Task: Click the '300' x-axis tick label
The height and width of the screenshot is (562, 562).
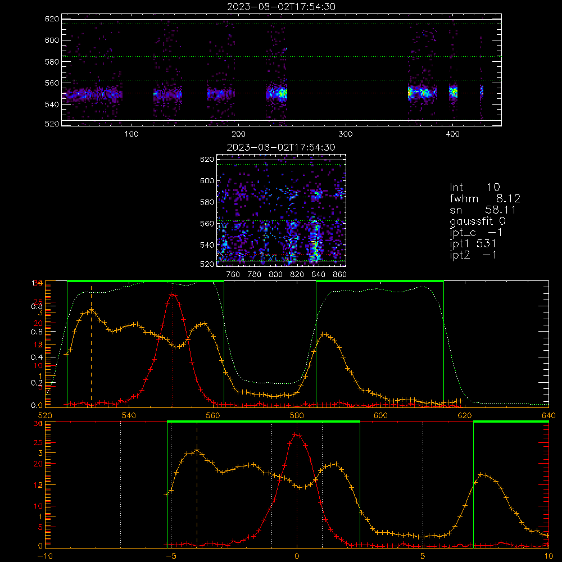Action: click(346, 134)
